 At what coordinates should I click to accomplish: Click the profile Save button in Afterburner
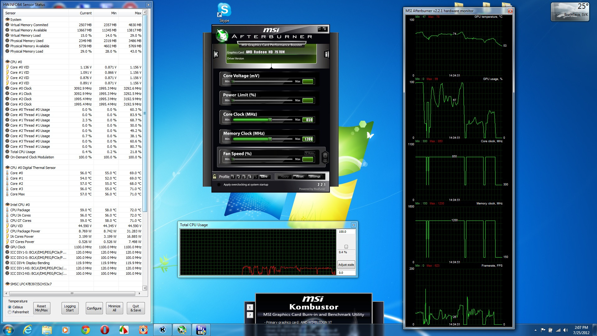click(x=264, y=176)
